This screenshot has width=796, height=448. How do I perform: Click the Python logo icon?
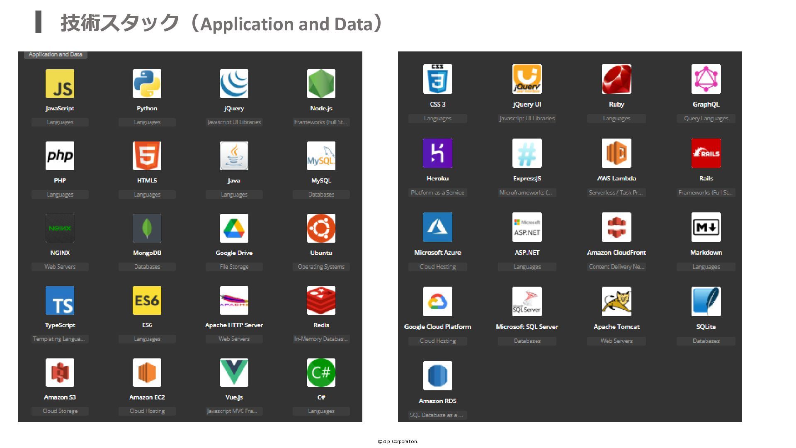tap(147, 83)
